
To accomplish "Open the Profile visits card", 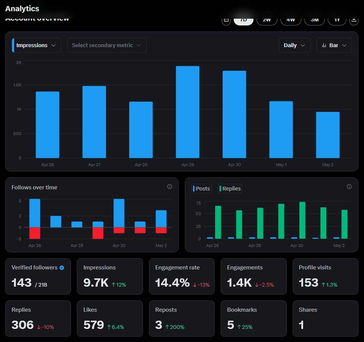I will [x=326, y=277].
